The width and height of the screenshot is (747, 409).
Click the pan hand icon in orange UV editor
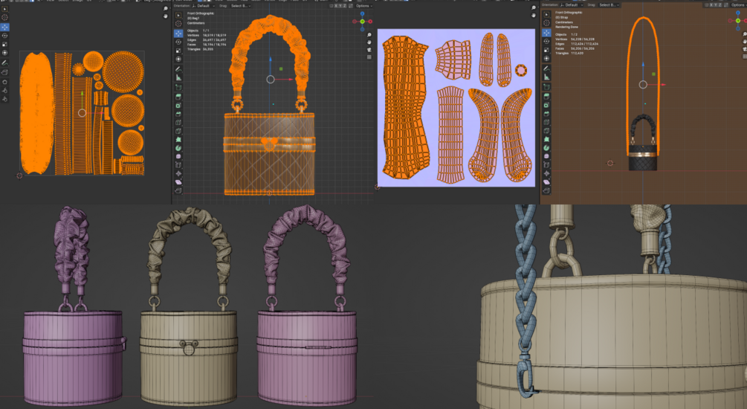(x=165, y=16)
